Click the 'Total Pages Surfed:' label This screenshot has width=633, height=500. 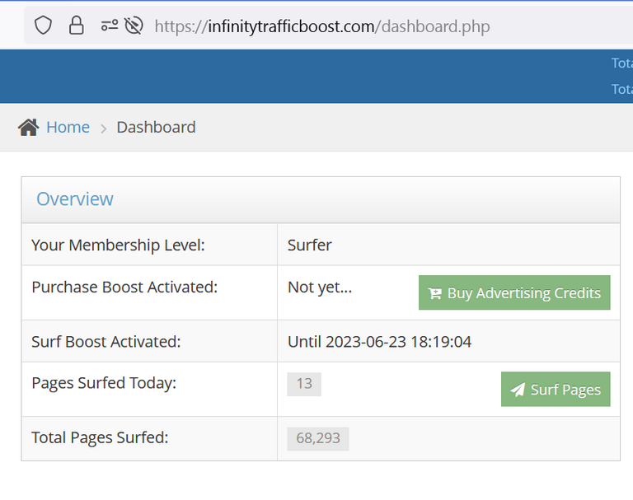pos(100,437)
